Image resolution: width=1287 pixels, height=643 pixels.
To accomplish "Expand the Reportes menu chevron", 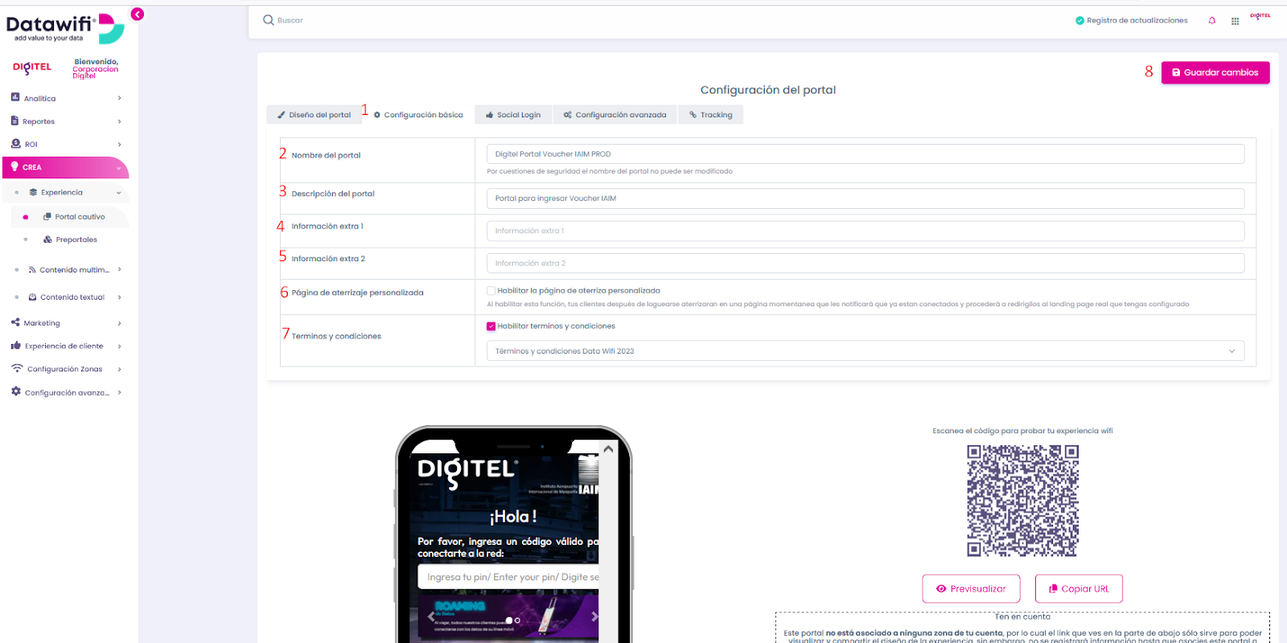I will click(x=119, y=121).
